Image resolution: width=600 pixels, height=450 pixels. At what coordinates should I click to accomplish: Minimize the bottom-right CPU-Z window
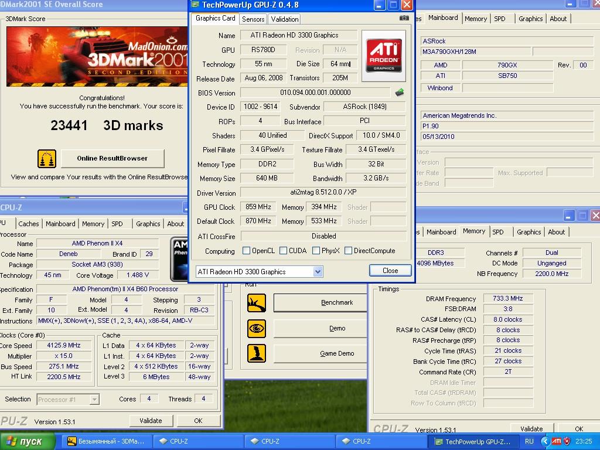(x=568, y=216)
